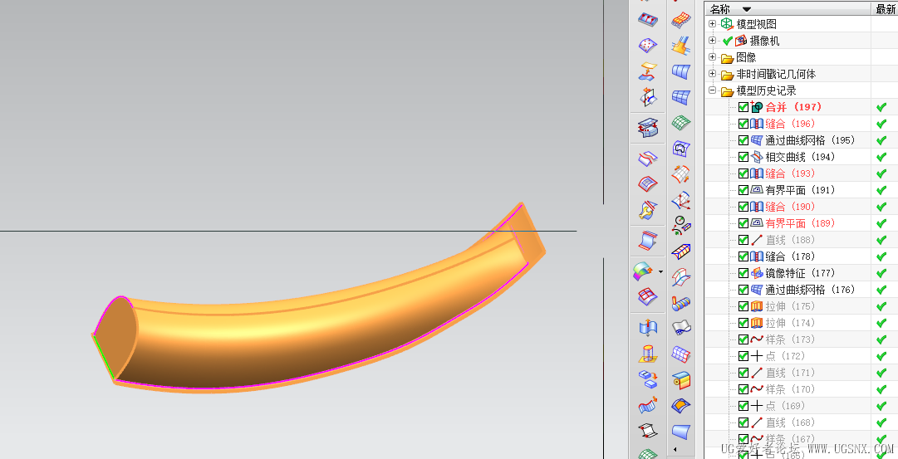Click the white grid with orange arrows icon
This screenshot has width=898, height=459.
tap(680, 174)
